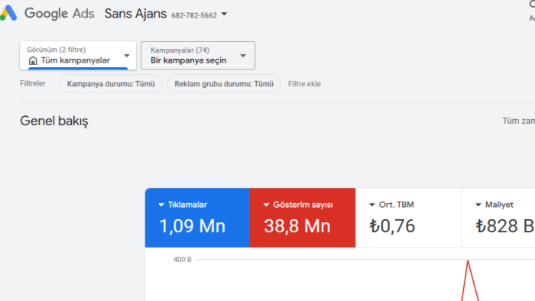Click the Reklam grubu durumu: Tümü filter chip
This screenshot has width=535, height=301.
(x=224, y=84)
